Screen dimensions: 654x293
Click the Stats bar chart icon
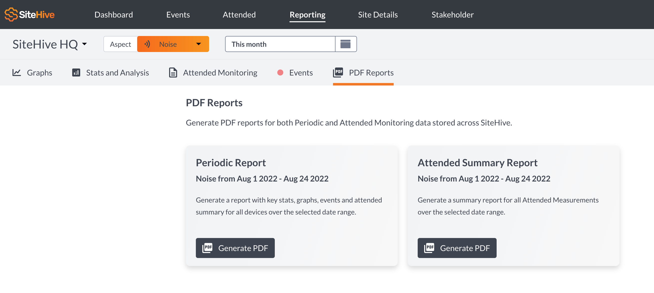[76, 72]
